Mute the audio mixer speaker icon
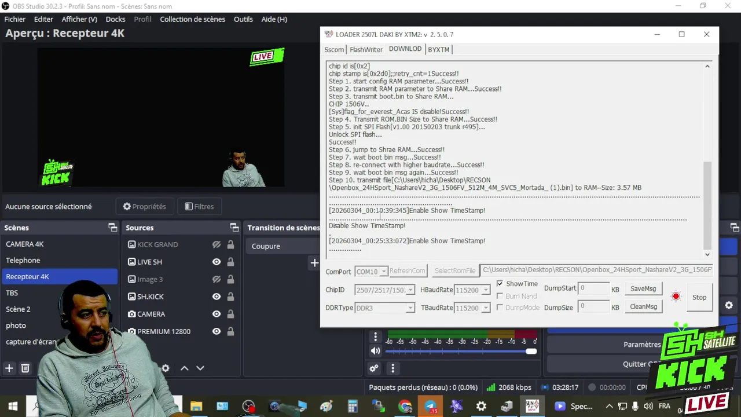The height and width of the screenshot is (417, 741). coord(376,350)
